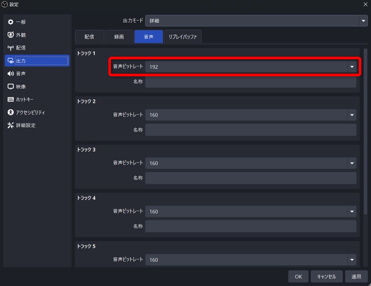This screenshot has height=286, width=371.
Task: Click the トラック 3 heading
Action: tap(86, 150)
